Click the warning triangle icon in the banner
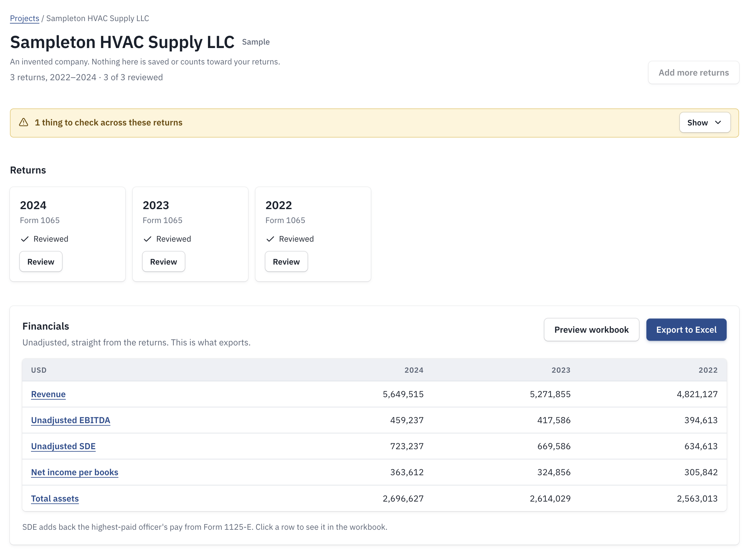 point(24,122)
